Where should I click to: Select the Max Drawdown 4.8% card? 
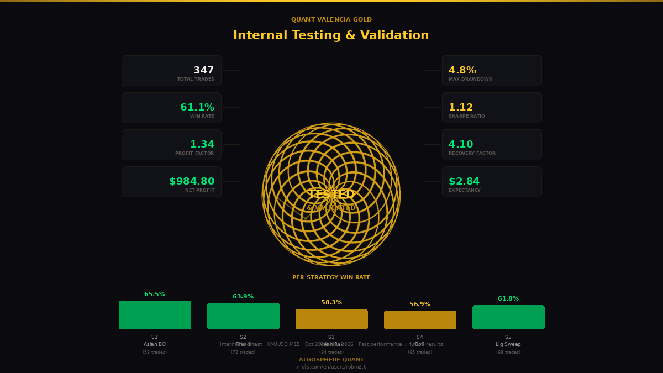tap(492, 71)
